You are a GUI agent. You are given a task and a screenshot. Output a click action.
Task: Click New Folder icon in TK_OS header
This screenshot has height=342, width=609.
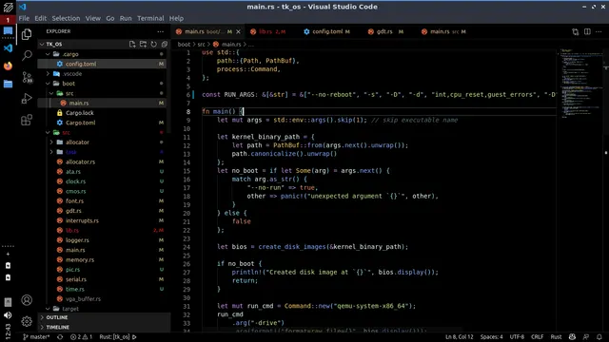pyautogui.click(x=143, y=45)
